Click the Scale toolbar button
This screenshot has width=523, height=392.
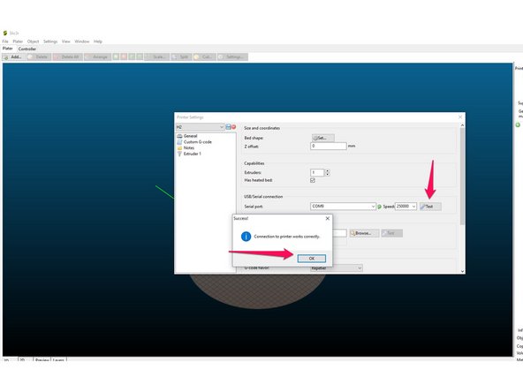coord(156,57)
